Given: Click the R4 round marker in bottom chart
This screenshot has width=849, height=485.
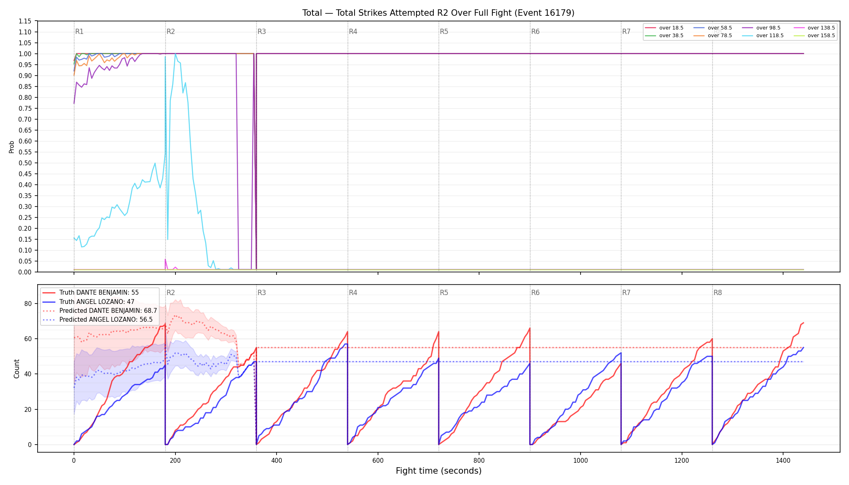Looking at the screenshot, I should pyautogui.click(x=353, y=293).
